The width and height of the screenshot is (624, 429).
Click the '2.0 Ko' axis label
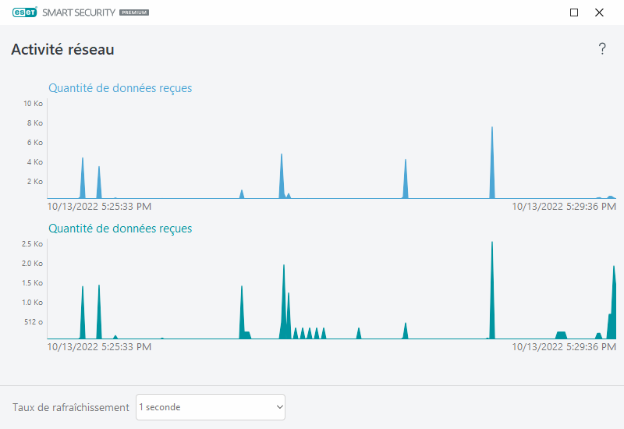click(x=32, y=264)
